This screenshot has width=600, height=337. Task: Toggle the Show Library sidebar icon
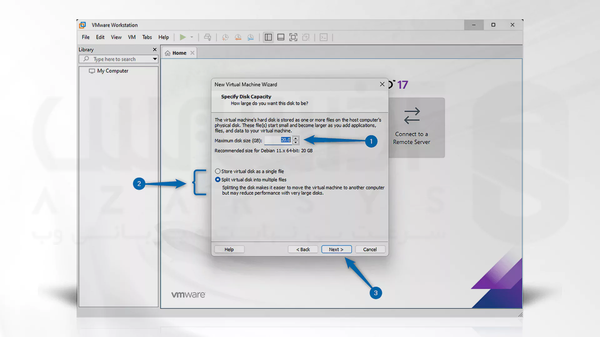click(268, 37)
